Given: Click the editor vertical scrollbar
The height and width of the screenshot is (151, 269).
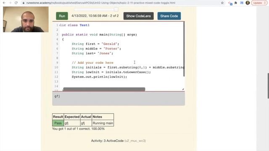Looking at the screenshot, I should pos(184,49).
